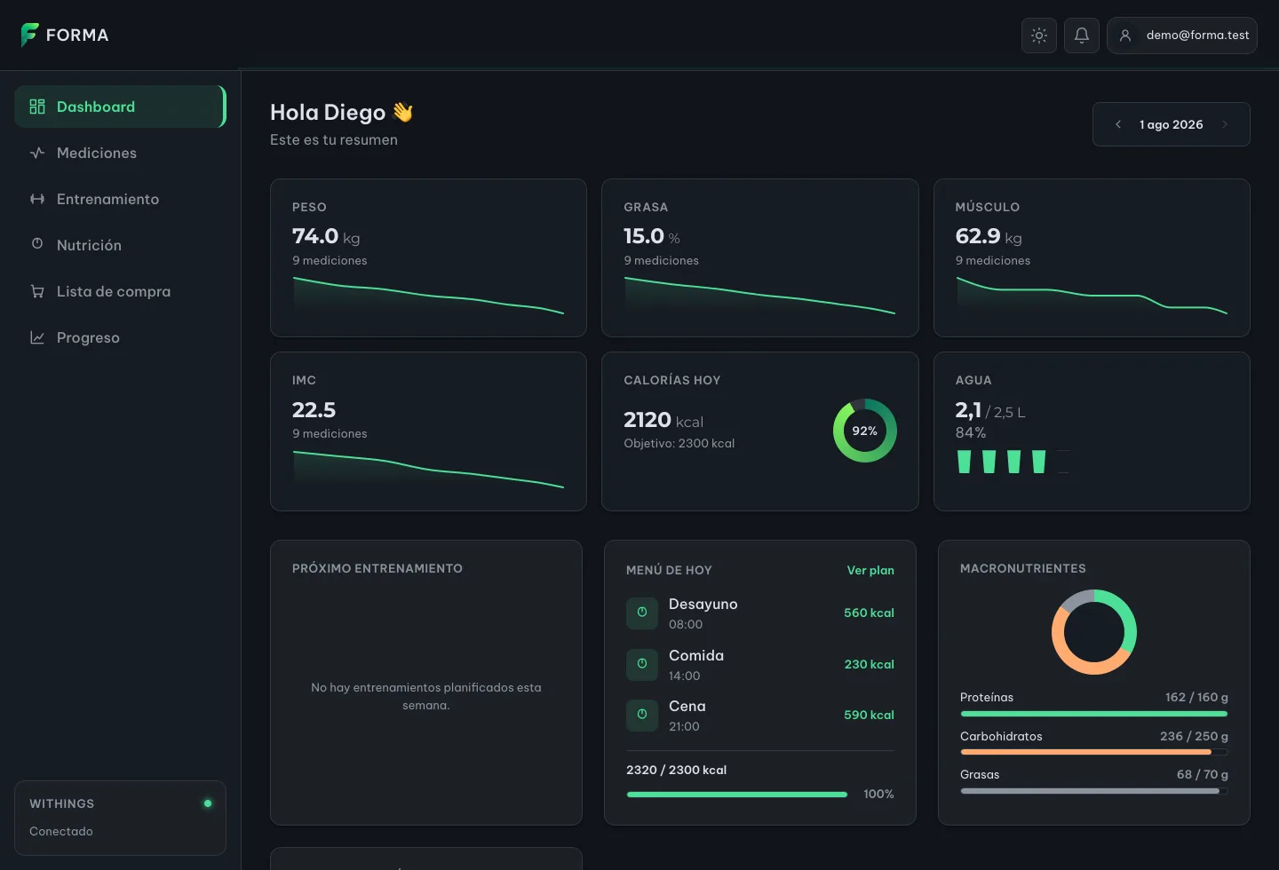Image resolution: width=1279 pixels, height=870 pixels.
Task: Click the Cena clock icon
Action: [x=642, y=715]
